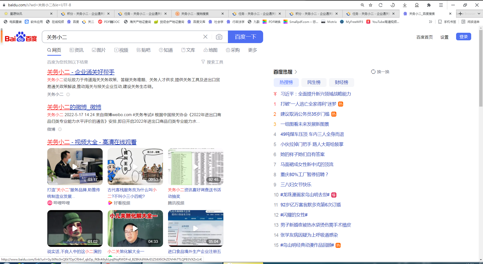Open new tab with plus icon
Screen dimensions: 483x264
(x=460, y=14)
